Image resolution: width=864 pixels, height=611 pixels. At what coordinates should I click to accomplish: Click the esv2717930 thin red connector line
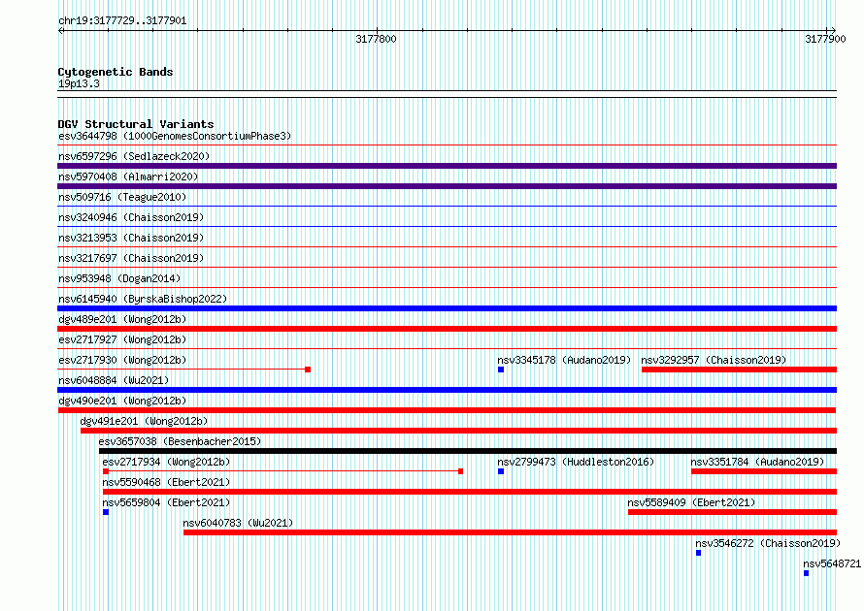click(x=182, y=370)
